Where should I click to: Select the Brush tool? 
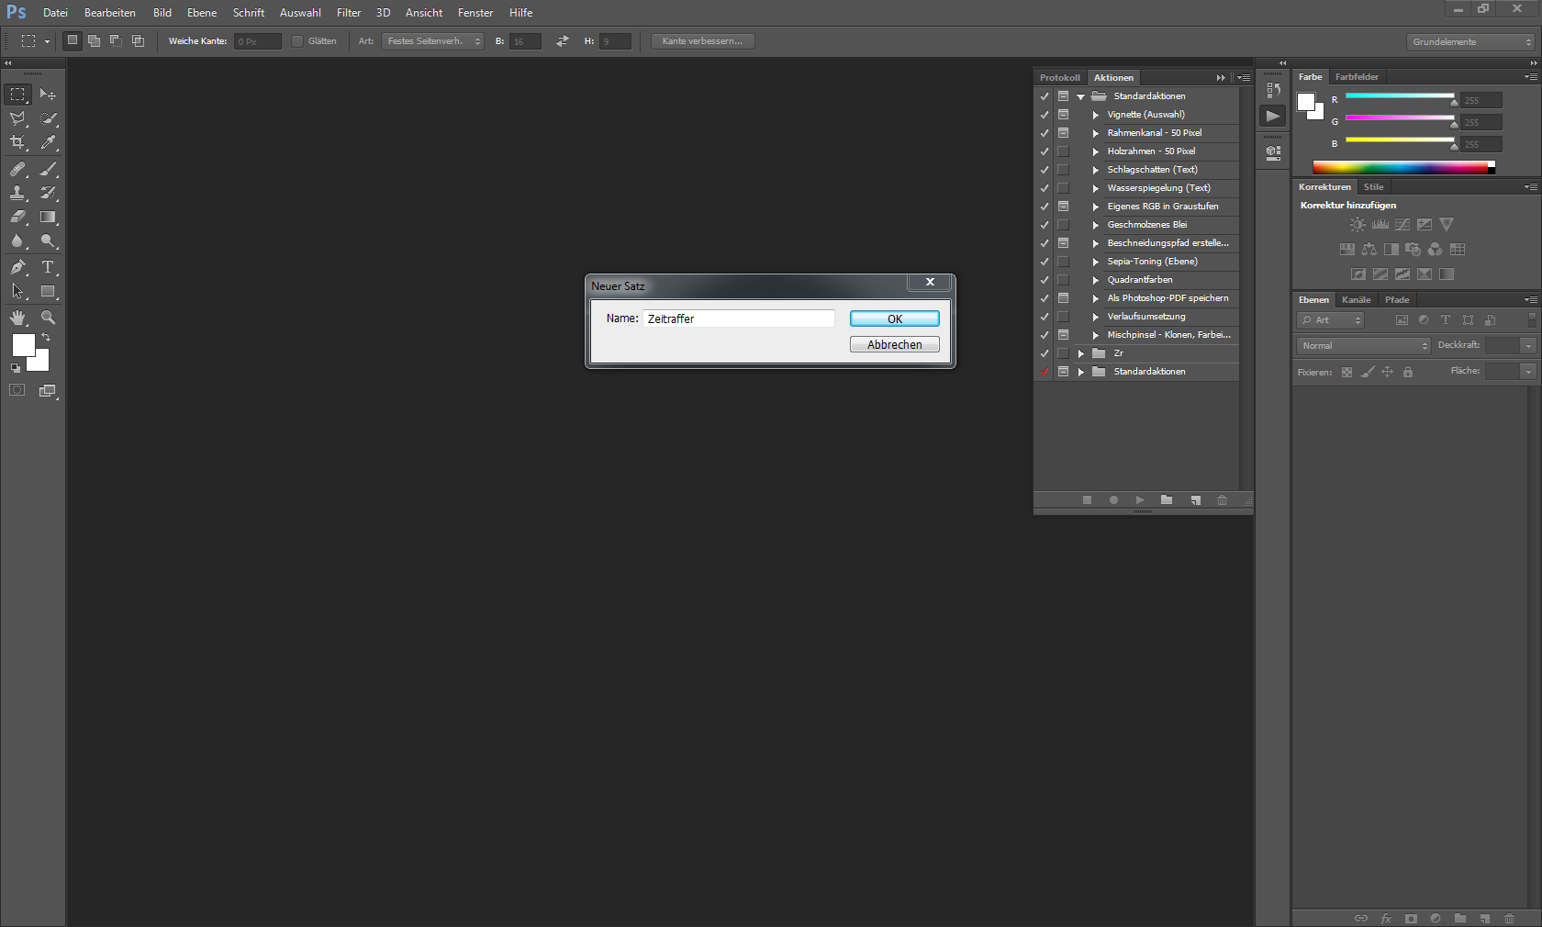(48, 169)
